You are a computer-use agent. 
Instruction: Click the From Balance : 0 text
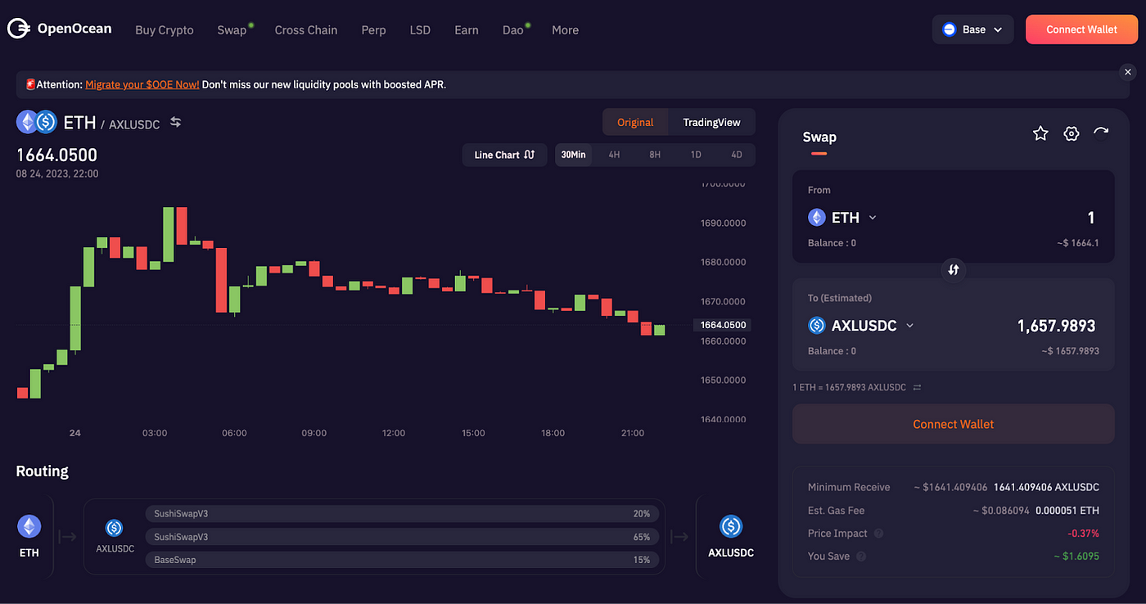[x=832, y=243]
